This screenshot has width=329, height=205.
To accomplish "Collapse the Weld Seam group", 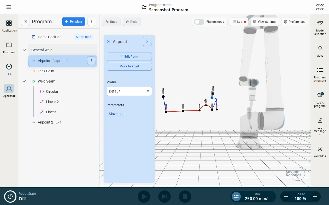I will (x=24, y=81).
